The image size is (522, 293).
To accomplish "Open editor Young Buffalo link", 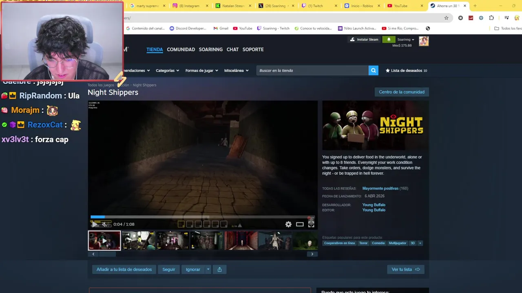I will [374, 210].
